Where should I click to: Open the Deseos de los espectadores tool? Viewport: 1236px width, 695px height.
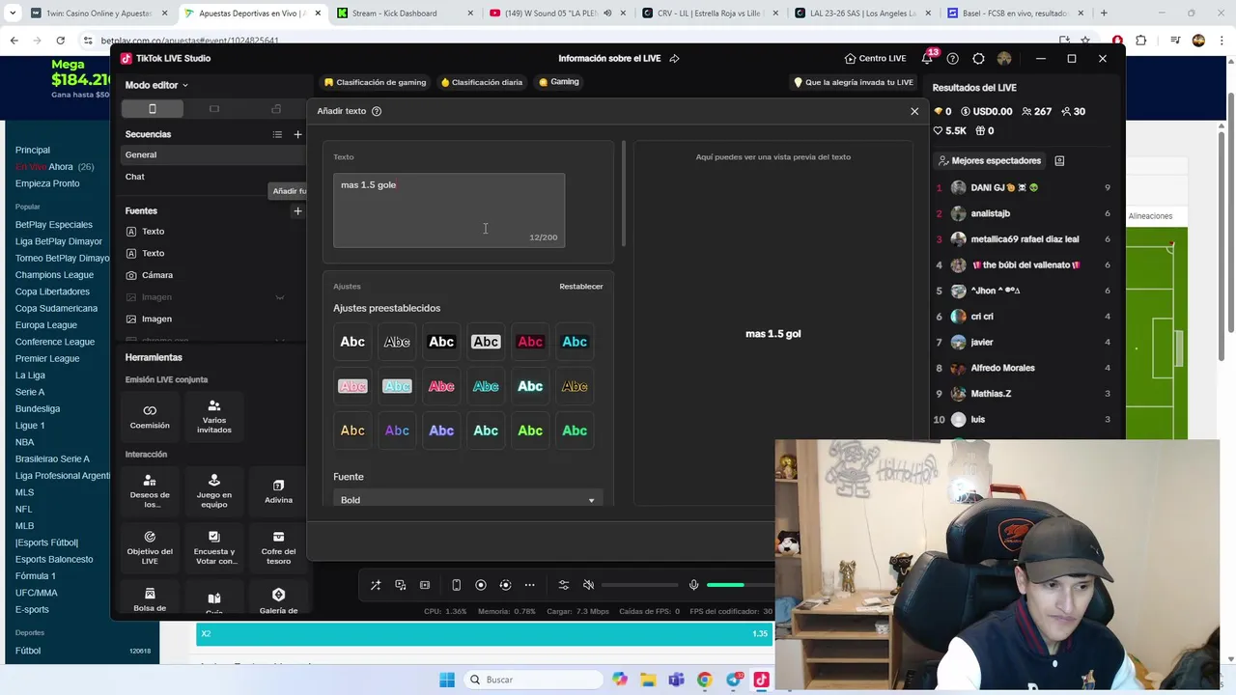point(150,491)
